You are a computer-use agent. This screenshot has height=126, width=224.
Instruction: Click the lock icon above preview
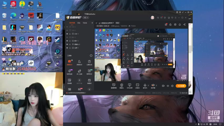point(171,25)
